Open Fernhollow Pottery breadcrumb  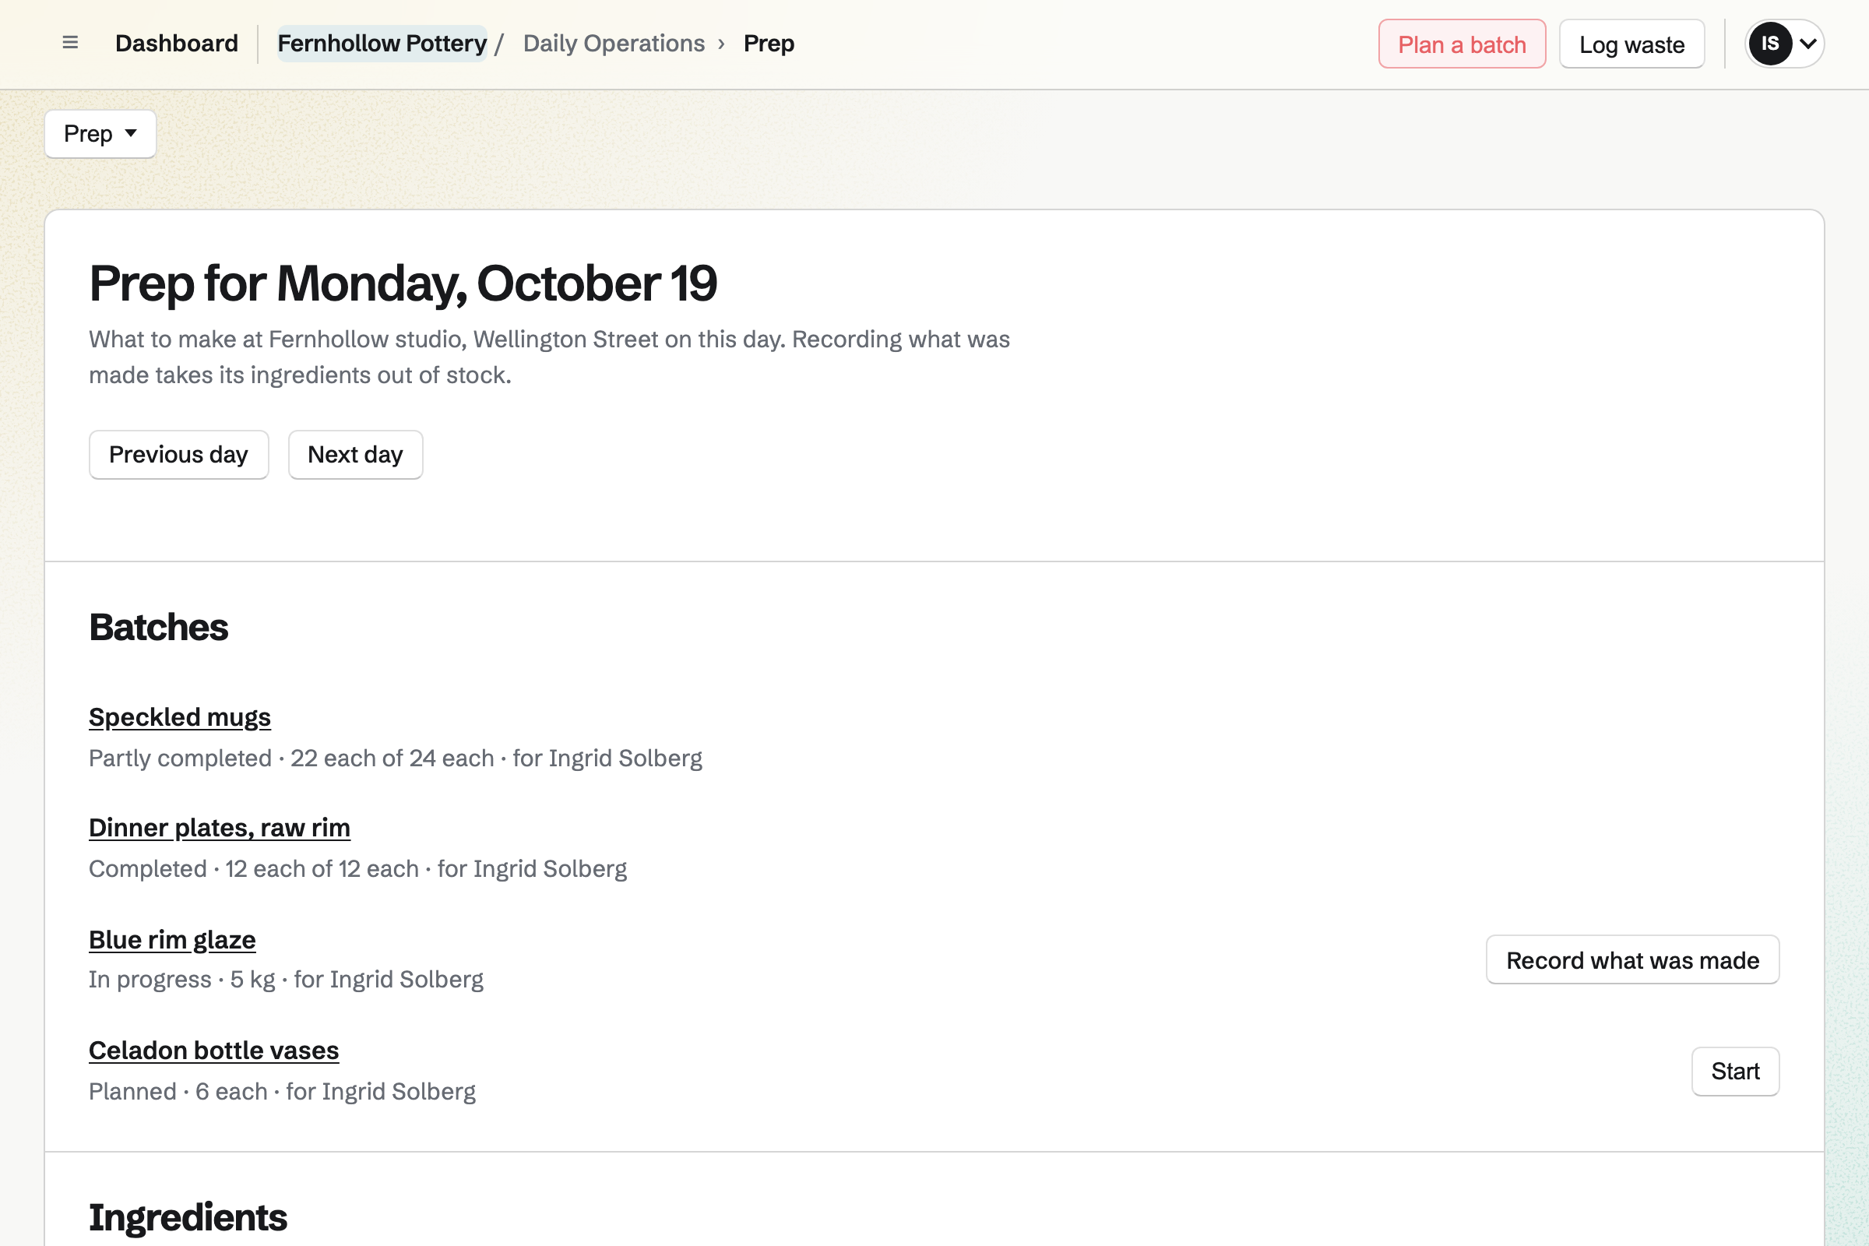pyautogui.click(x=382, y=43)
